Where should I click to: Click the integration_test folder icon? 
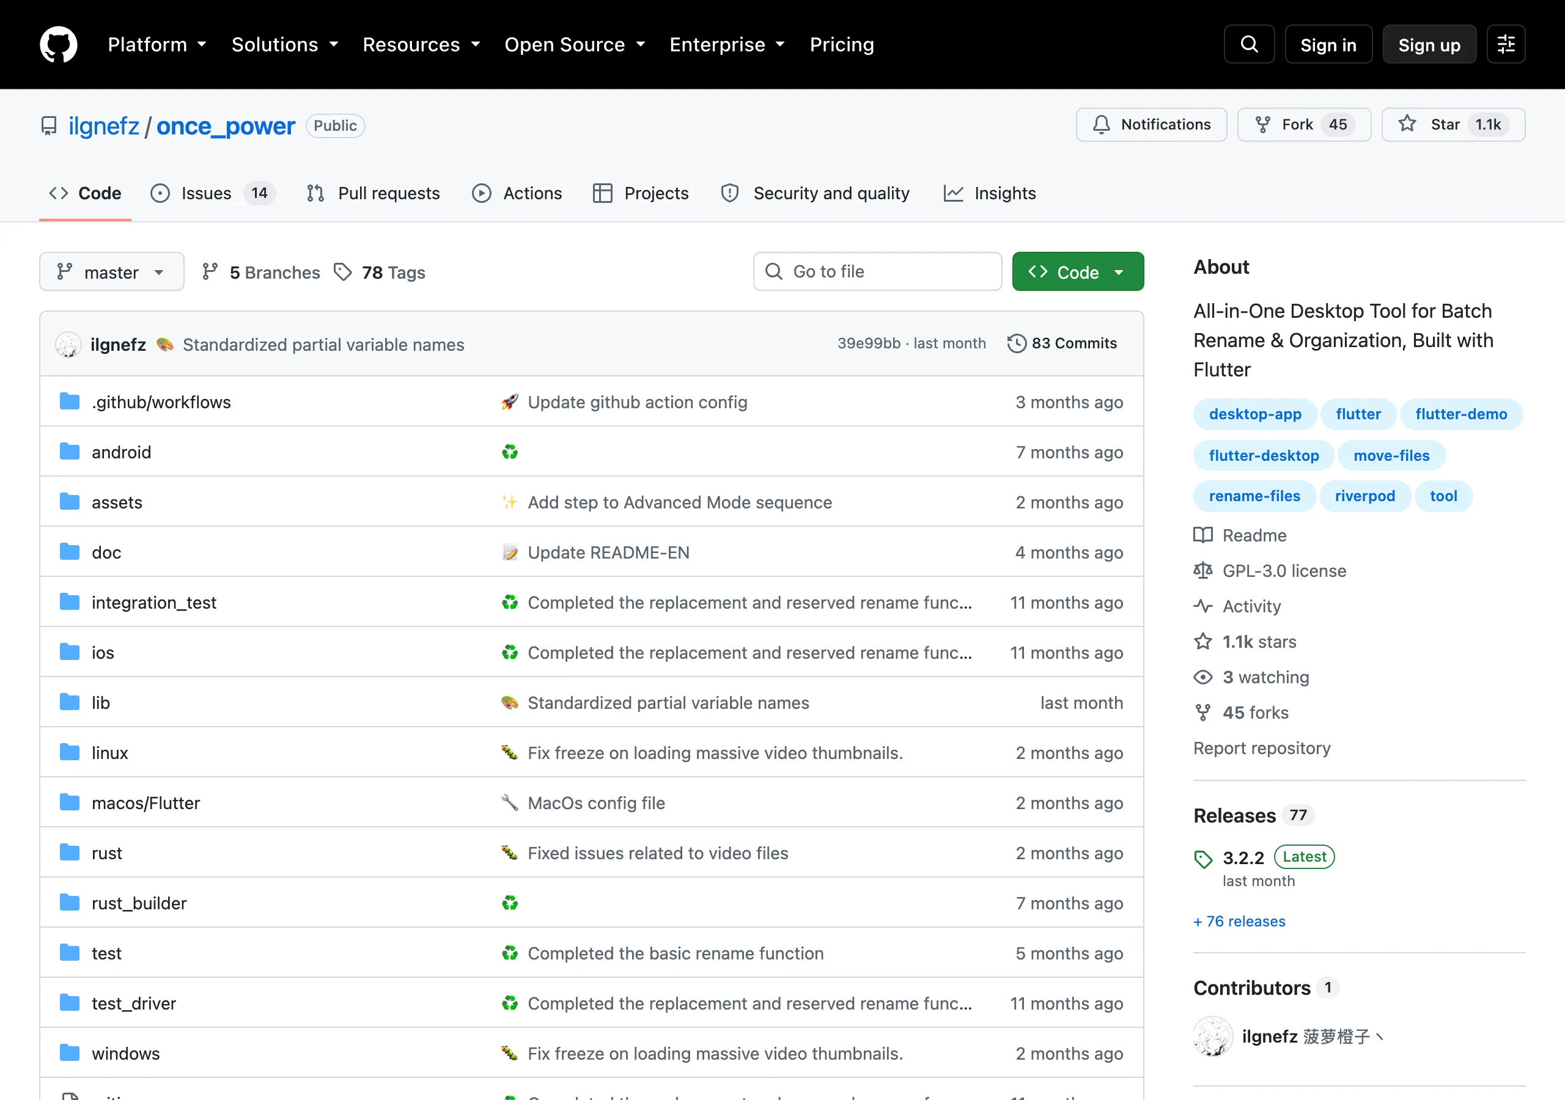pos(70,602)
